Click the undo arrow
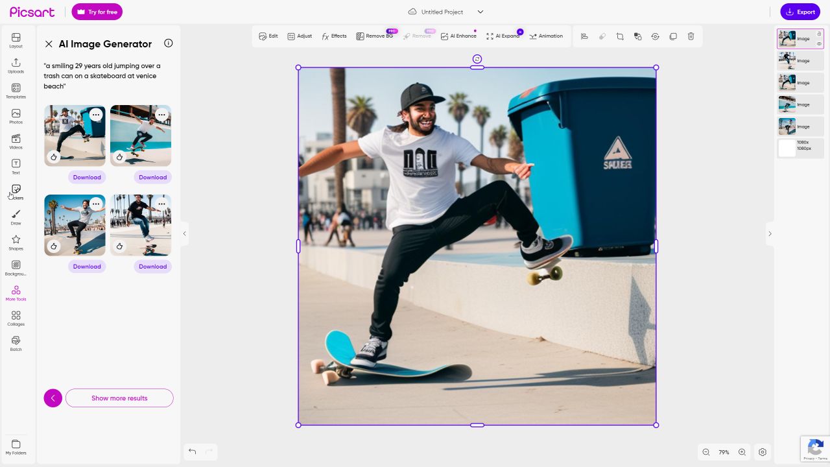Screen dimensions: 830x467 coord(193,451)
